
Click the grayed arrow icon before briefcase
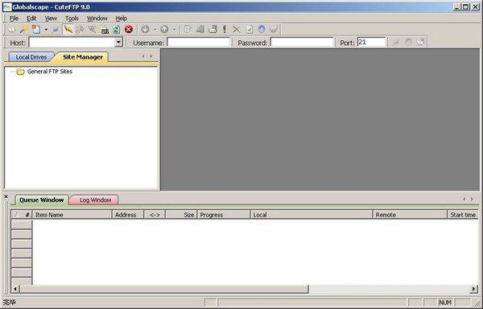click(92, 30)
